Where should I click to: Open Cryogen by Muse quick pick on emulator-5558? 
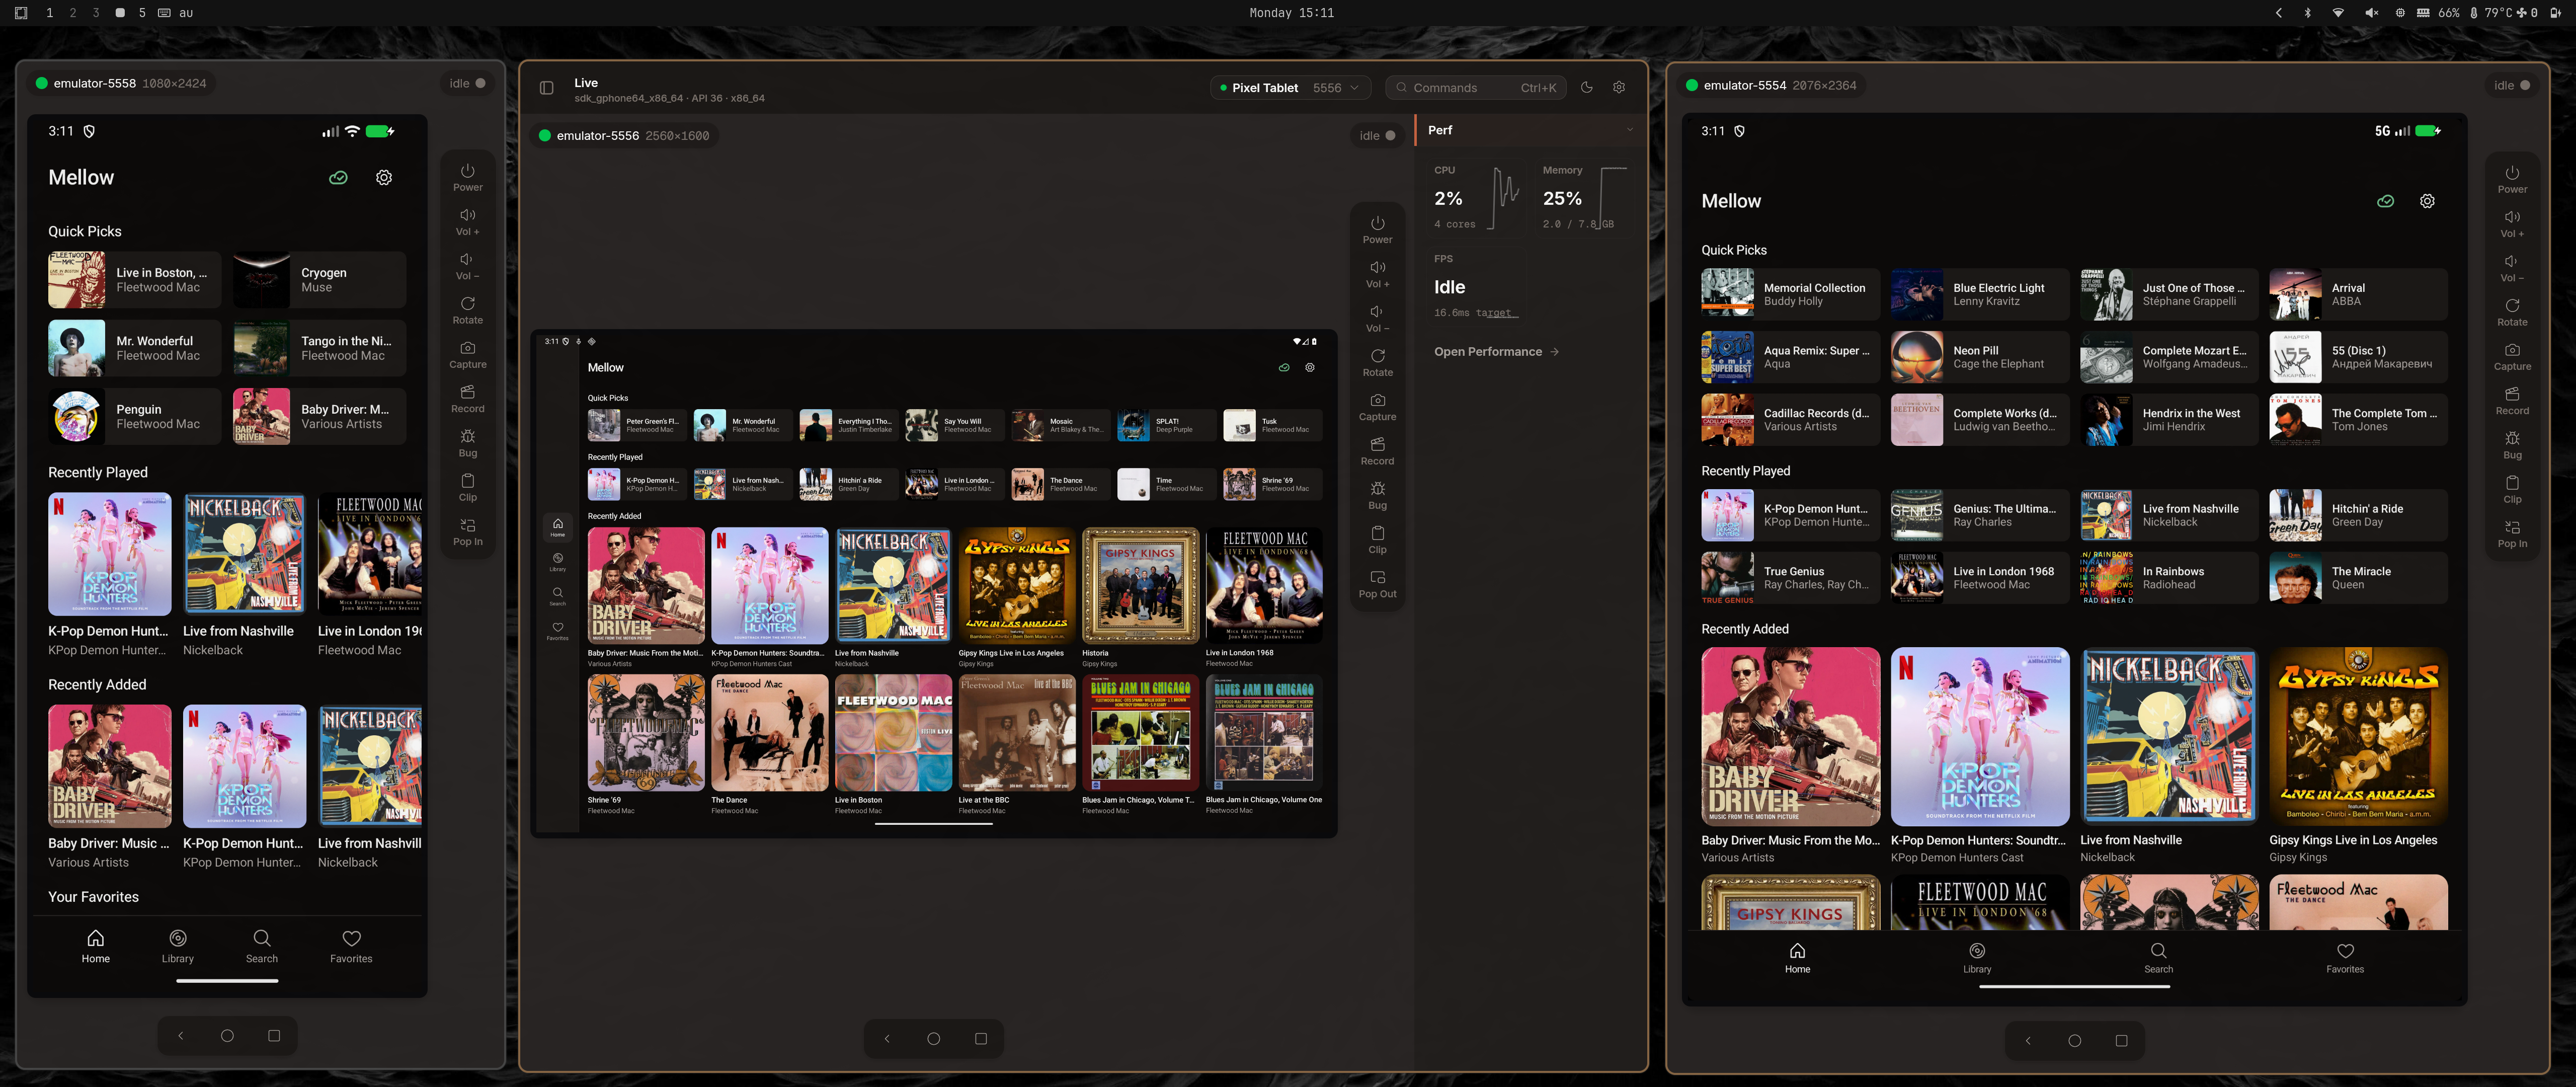pyautogui.click(x=319, y=280)
